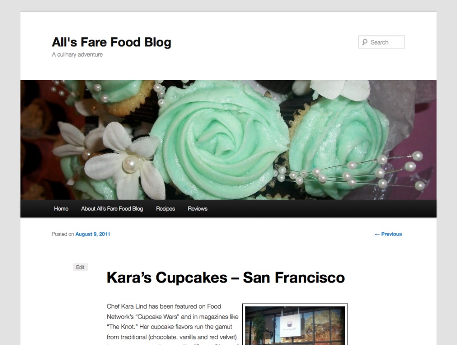The width and height of the screenshot is (457, 345).
Task: Open the storefront photo in the post
Action: tap(295, 325)
